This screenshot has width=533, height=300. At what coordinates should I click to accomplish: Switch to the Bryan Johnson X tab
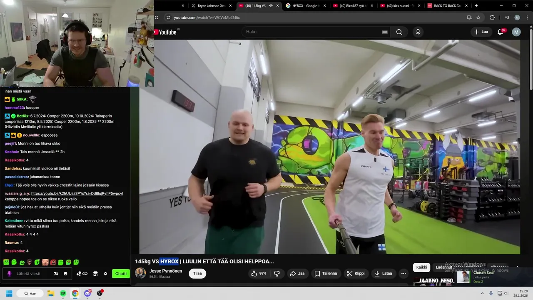tap(211, 6)
